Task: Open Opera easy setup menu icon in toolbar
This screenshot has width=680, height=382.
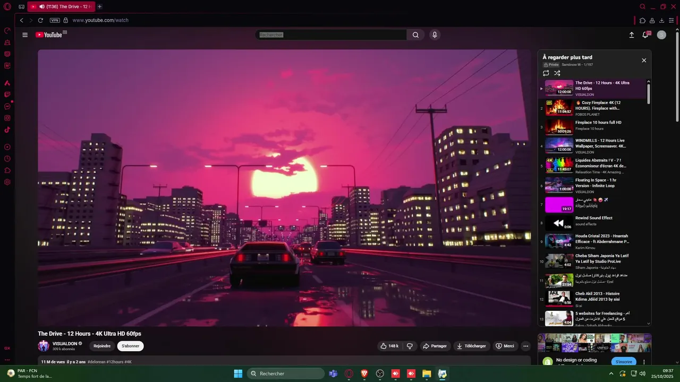Action: tap(671, 20)
